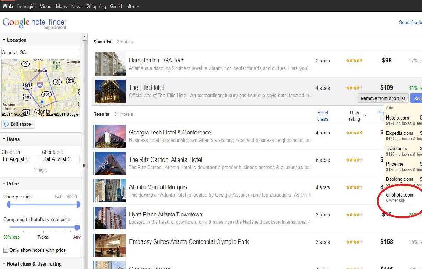Click the sidebar scrollbar up arrow
The image size is (422, 269).
85,37
